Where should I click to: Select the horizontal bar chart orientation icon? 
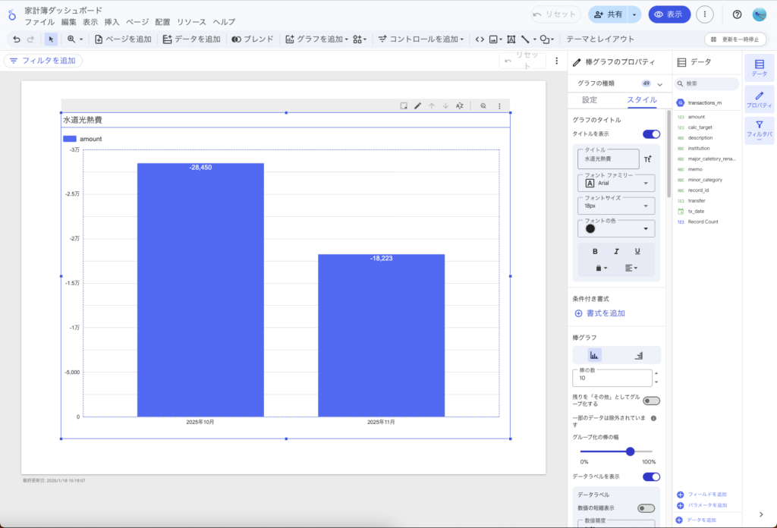click(637, 355)
